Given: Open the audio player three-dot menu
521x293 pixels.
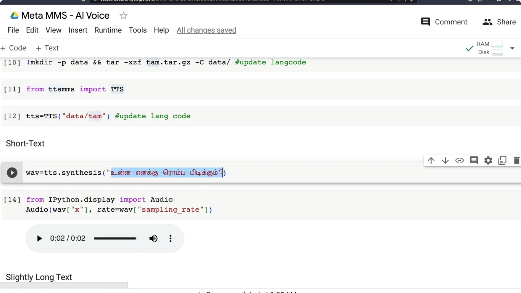Looking at the screenshot, I should click(x=170, y=238).
